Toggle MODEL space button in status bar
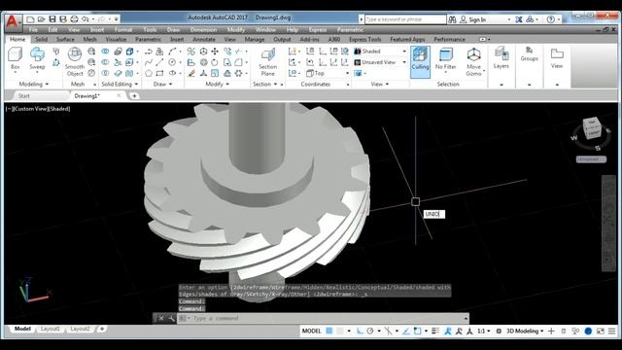This screenshot has height=350, width=622. click(x=311, y=331)
